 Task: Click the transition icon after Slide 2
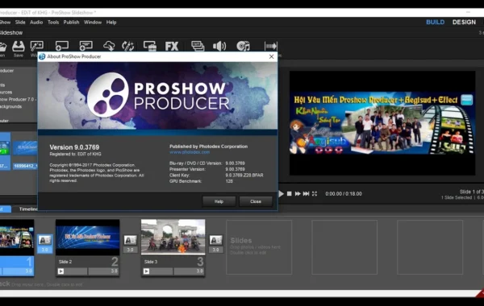130,240
